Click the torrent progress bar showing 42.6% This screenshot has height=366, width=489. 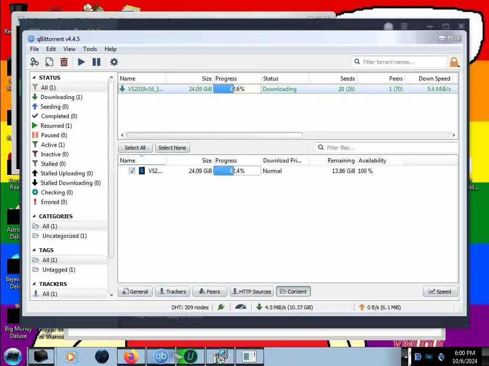pyautogui.click(x=237, y=89)
